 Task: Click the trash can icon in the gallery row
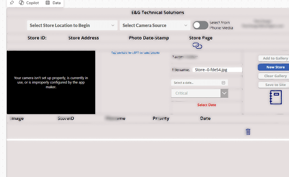pyautogui.click(x=248, y=132)
